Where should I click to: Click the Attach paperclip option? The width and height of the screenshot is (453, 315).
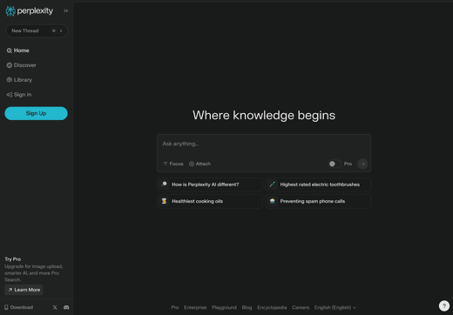(199, 164)
